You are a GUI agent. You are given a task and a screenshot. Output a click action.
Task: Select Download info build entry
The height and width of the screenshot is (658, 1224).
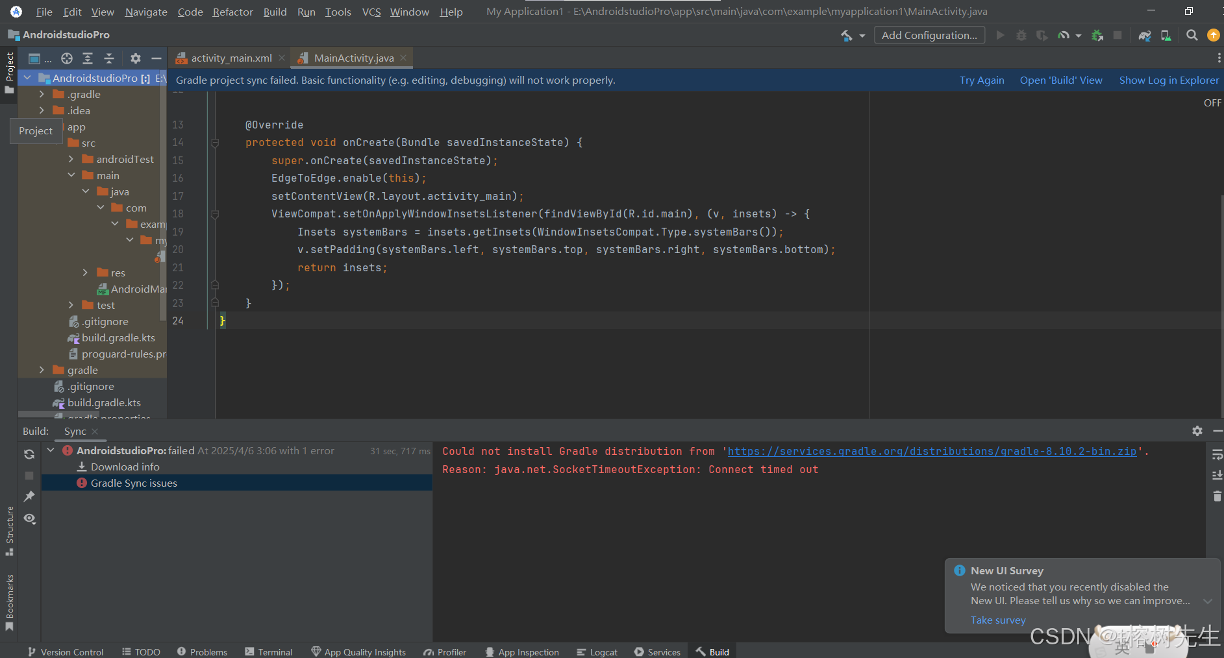tap(125, 467)
